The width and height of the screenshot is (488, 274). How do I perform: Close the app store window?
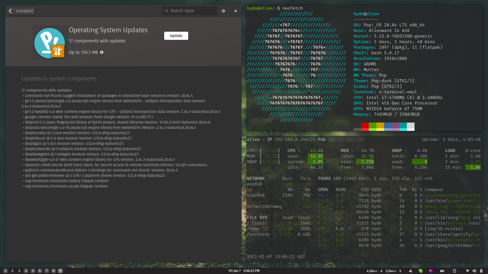tap(236, 11)
